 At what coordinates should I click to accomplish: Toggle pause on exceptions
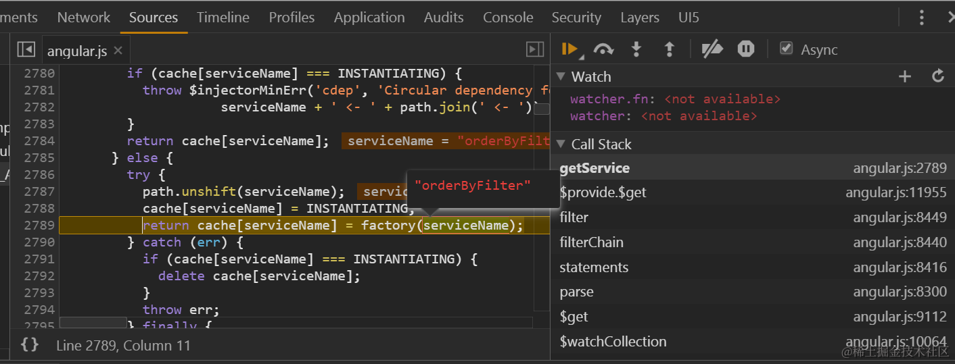click(746, 49)
